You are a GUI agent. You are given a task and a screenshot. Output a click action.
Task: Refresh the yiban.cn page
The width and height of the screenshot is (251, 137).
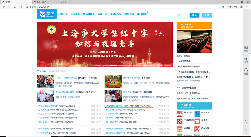15,7
